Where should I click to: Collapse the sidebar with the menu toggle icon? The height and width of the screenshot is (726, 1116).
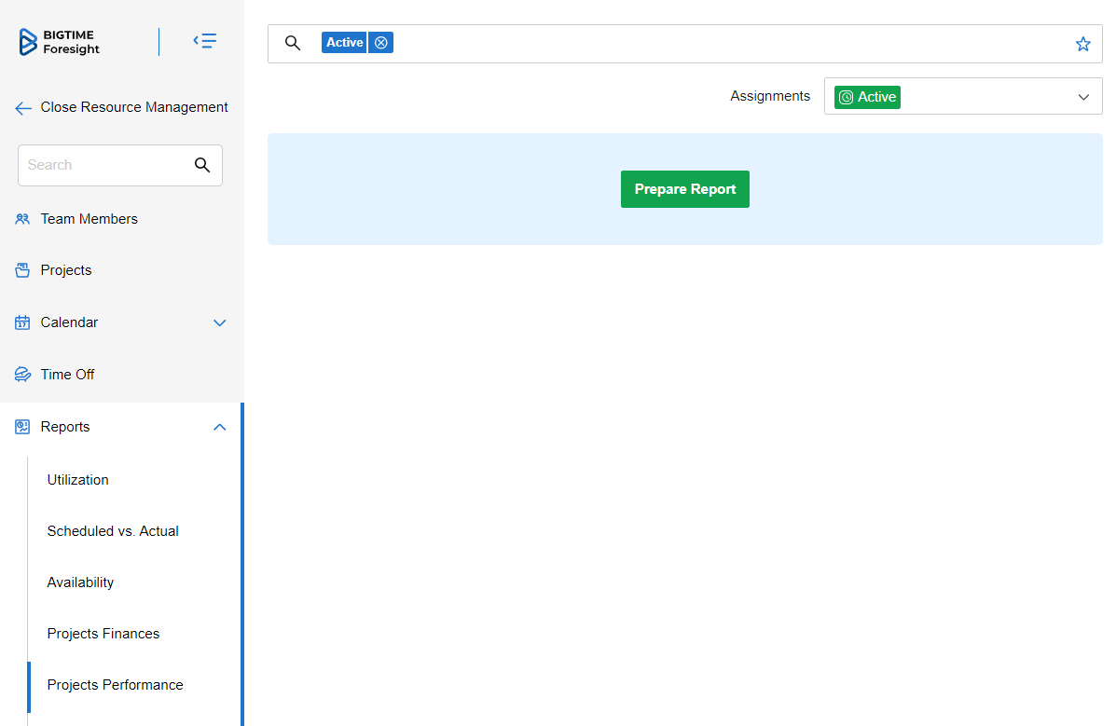205,41
